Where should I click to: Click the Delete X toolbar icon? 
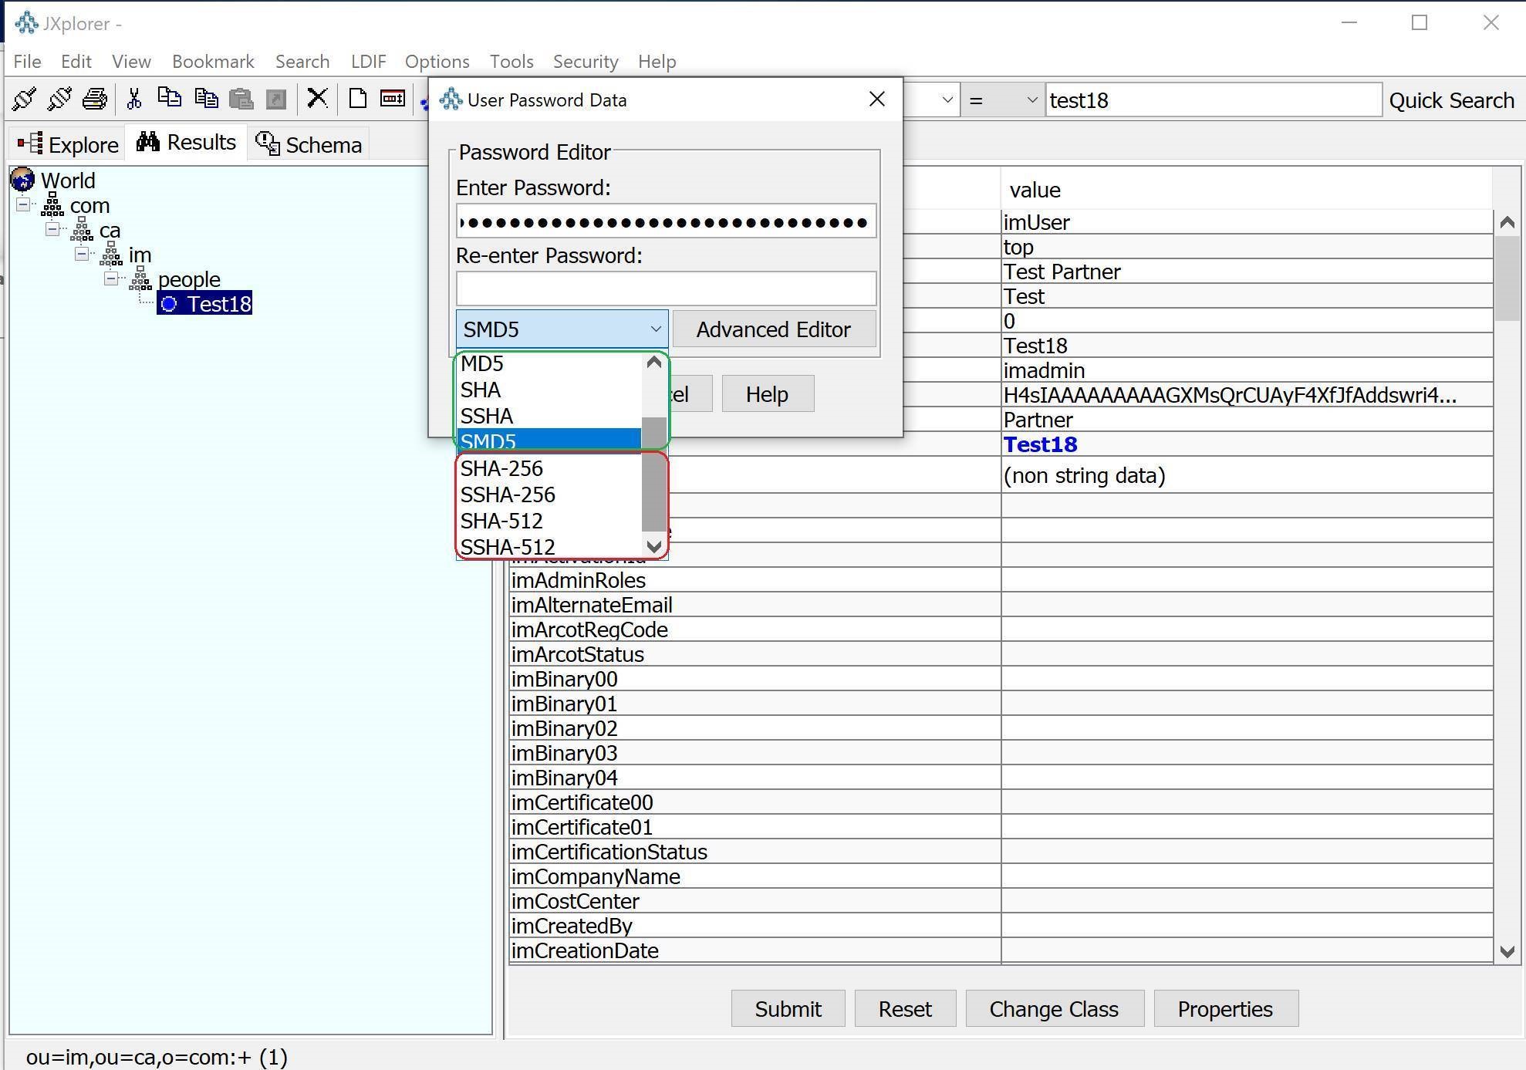(x=317, y=98)
